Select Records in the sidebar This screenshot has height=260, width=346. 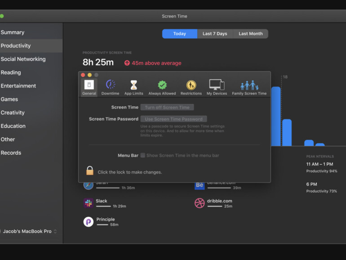click(x=31, y=153)
